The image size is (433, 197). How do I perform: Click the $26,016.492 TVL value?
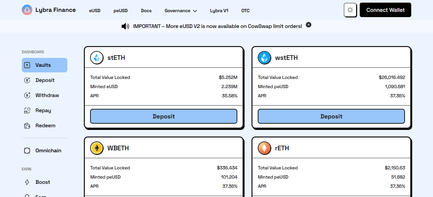tap(392, 77)
